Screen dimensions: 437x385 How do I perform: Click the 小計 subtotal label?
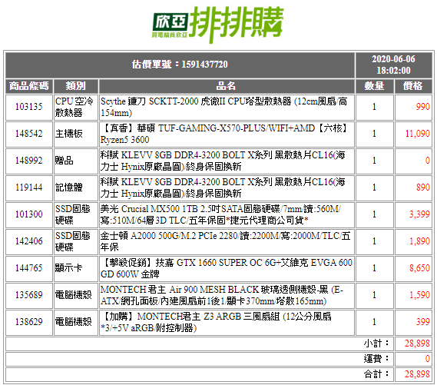click(x=376, y=344)
